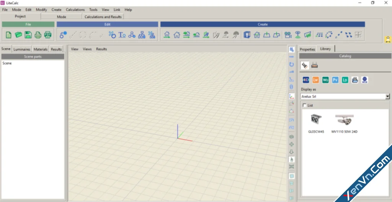Click the hierarchy tree icon in Edit group
392x202 pixels.
coord(142,35)
